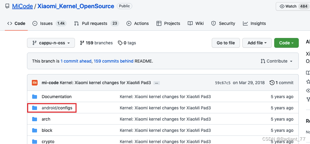Screen dimensions: 310x144
Task: Open the android/configs folder
Action: tap(57, 108)
